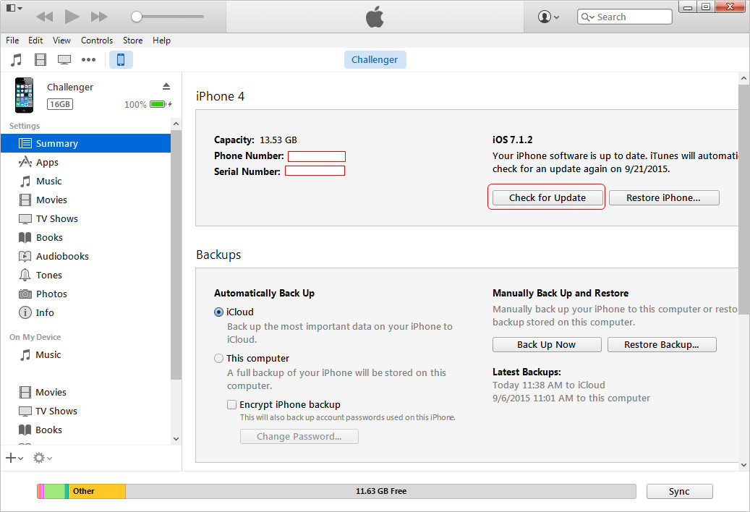Screen dimensions: 750x512
Task: Skip to next track with fast-forward
Action: click(99, 17)
